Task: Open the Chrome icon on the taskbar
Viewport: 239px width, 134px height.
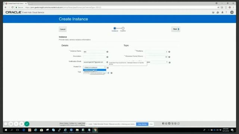Action: click(x=95, y=130)
